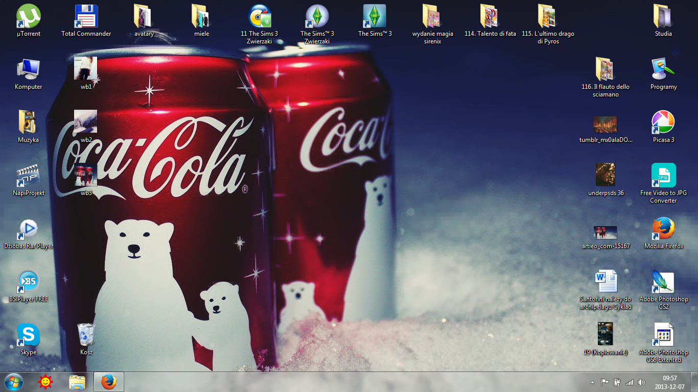Open the volume speaker icon in the tray
The width and height of the screenshot is (698, 392).
[x=642, y=382]
